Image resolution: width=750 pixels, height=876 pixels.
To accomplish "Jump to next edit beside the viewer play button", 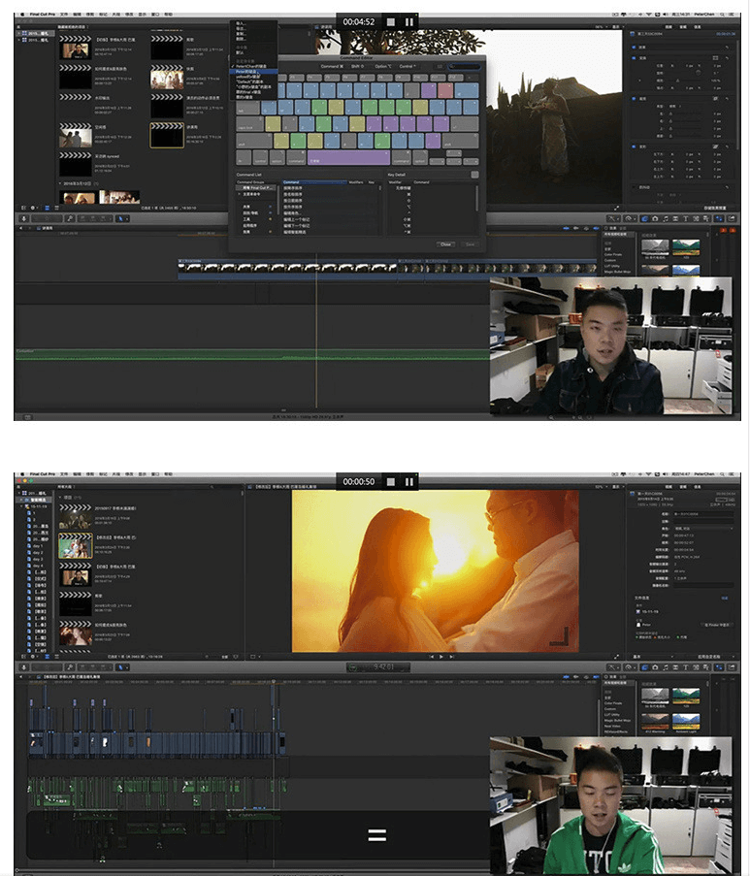I will (x=451, y=657).
